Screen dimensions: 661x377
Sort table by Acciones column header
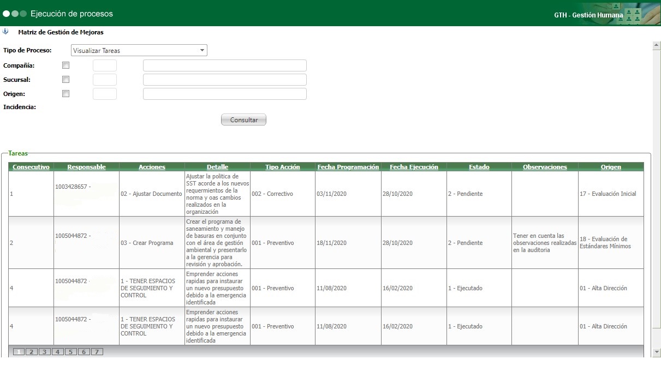click(x=152, y=167)
